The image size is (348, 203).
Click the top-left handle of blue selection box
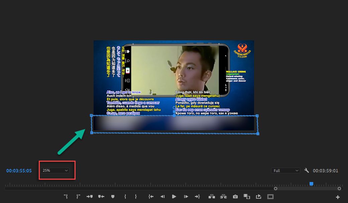(92, 116)
